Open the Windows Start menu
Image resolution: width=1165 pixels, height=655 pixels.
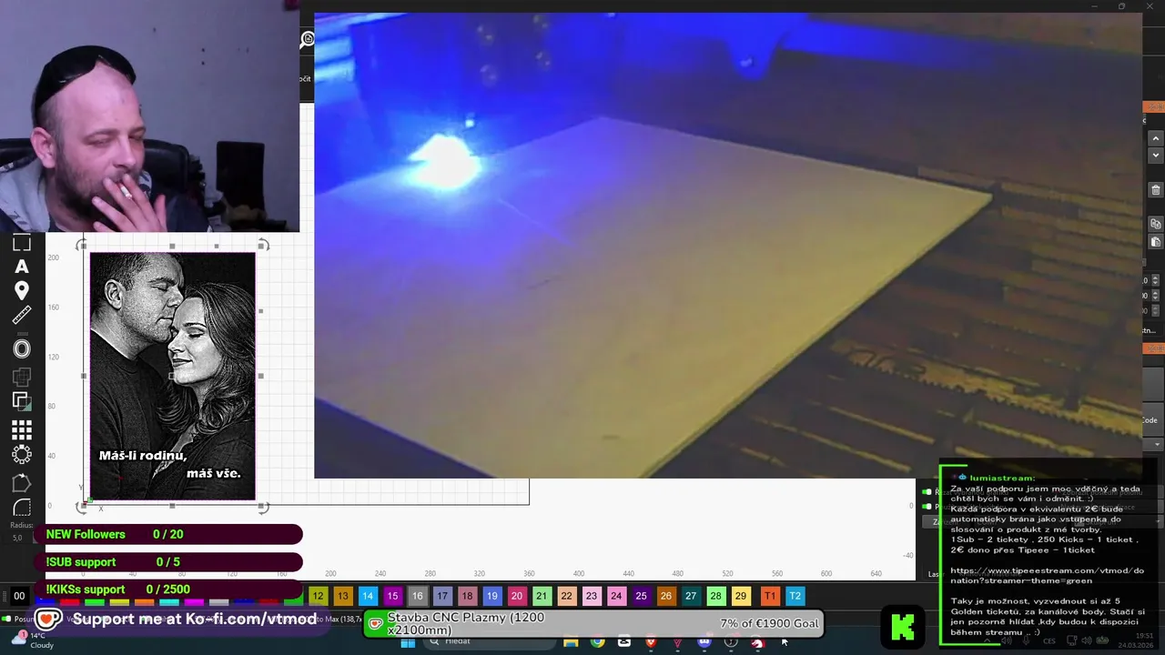point(408,642)
